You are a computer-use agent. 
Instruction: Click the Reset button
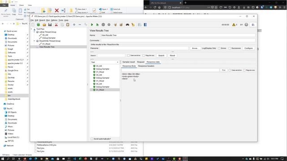pyautogui.click(x=172, y=55)
